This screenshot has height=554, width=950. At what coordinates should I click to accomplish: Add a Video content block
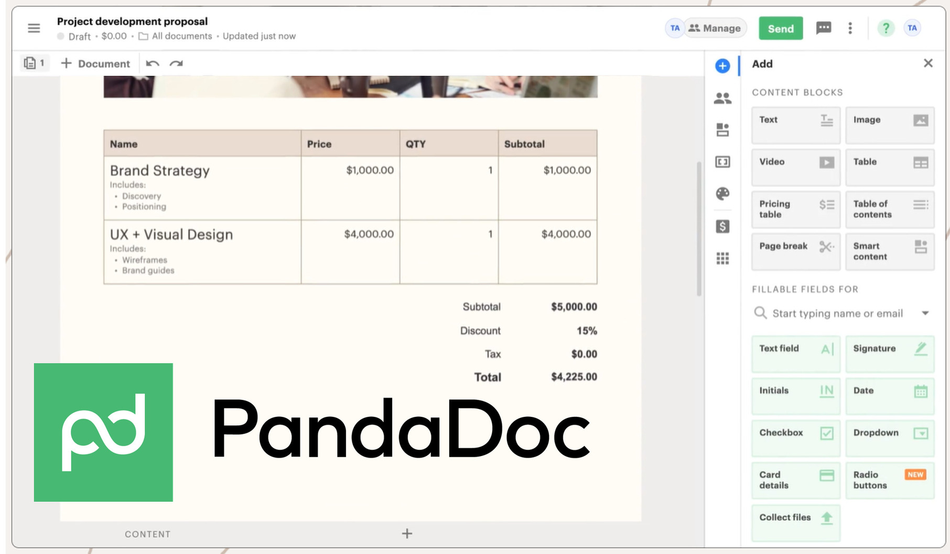[x=796, y=168]
